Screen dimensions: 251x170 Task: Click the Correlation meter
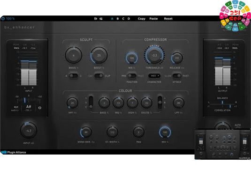pyautogui.click(x=222, y=106)
